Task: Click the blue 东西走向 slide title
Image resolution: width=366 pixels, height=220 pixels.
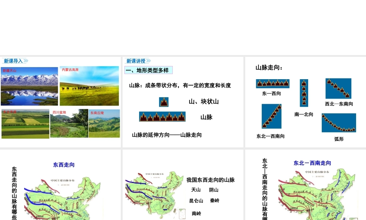Action: coord(64,165)
